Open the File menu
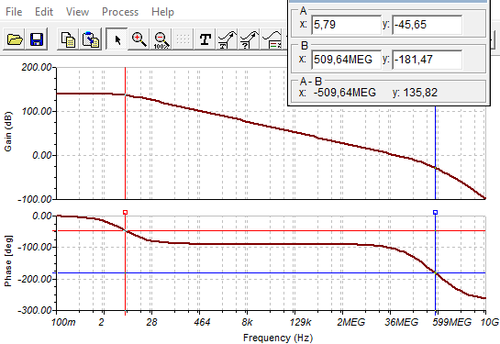500x344 pixels. (x=14, y=12)
